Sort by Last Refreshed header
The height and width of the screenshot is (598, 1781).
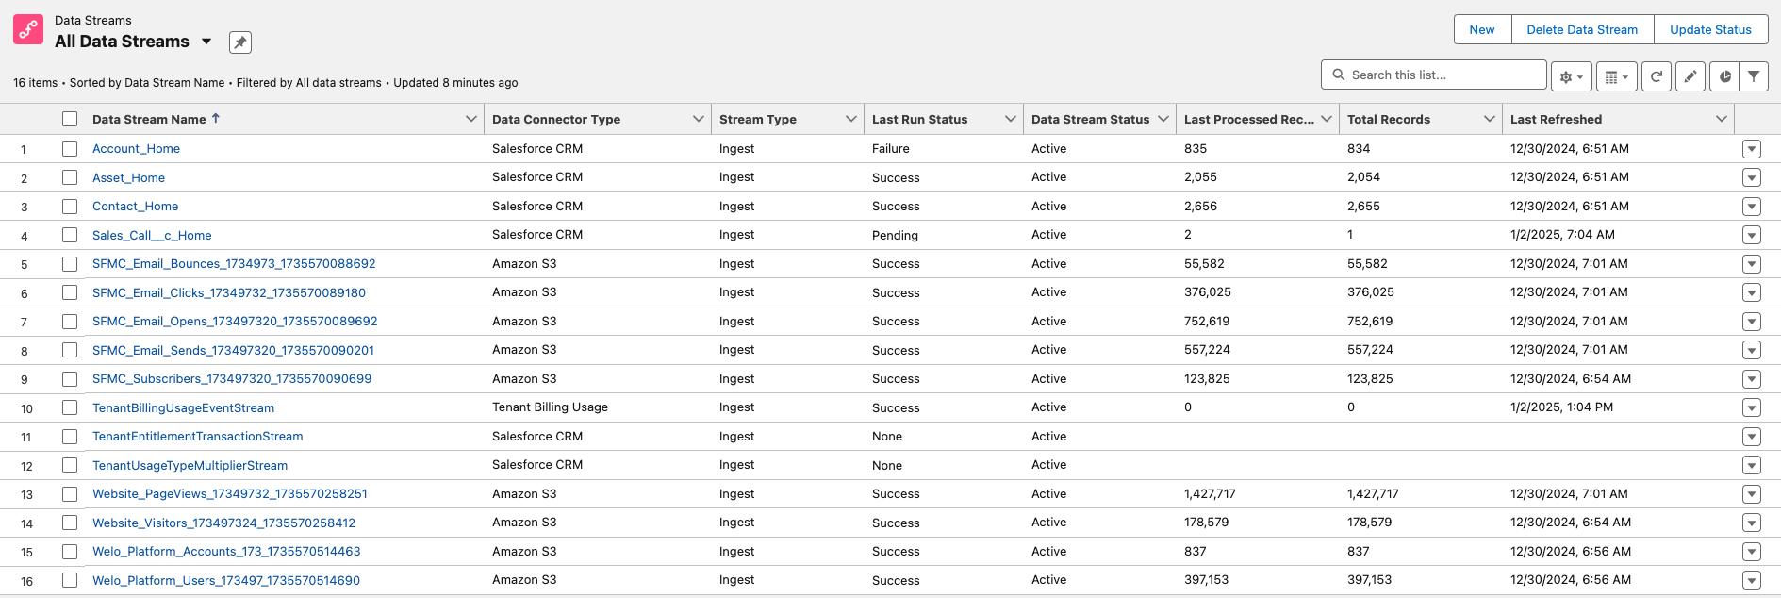[x=1556, y=119]
